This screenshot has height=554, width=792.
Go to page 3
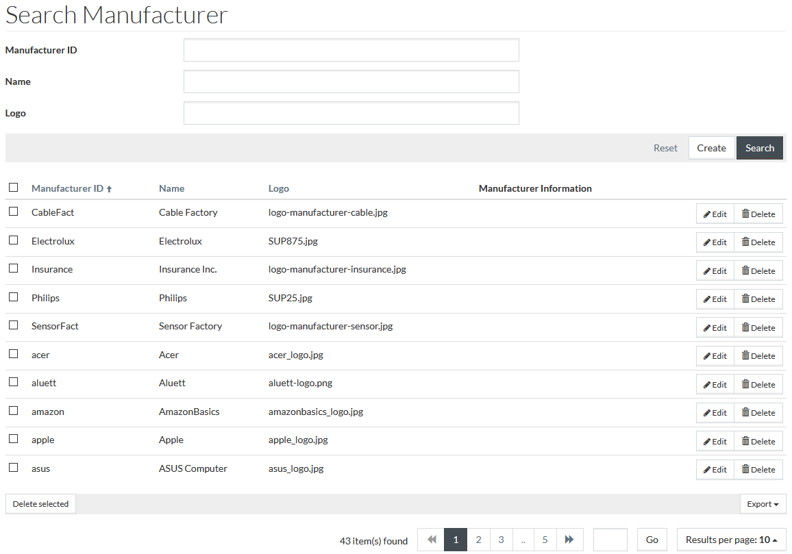[501, 540]
